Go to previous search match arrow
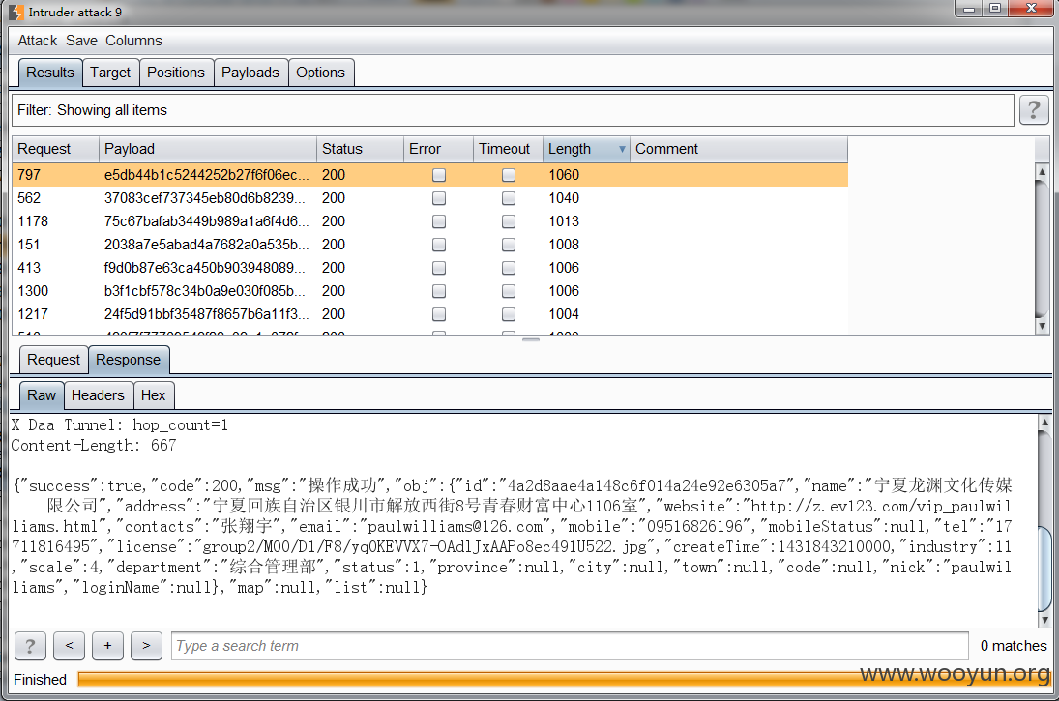 [x=69, y=646]
